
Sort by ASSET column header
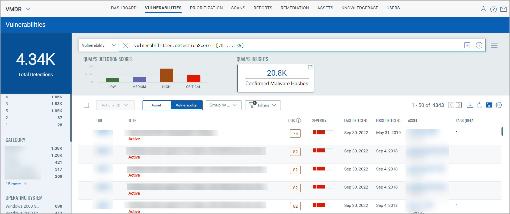point(412,121)
